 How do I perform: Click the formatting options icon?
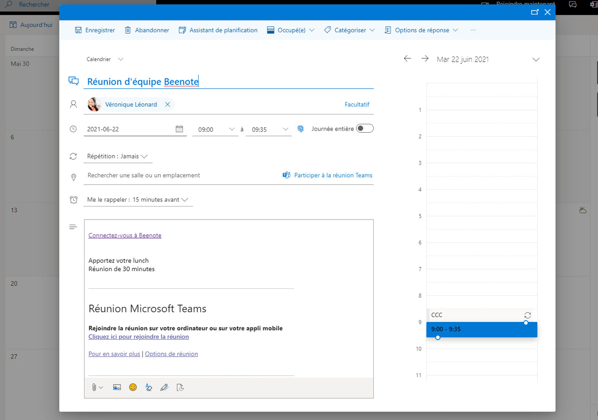(149, 387)
